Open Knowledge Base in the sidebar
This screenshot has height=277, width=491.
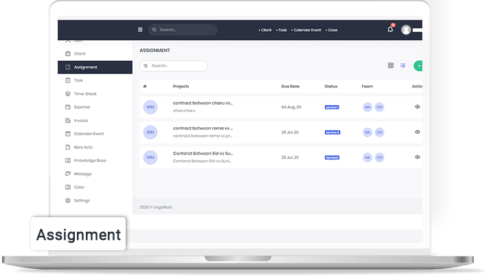click(90, 160)
